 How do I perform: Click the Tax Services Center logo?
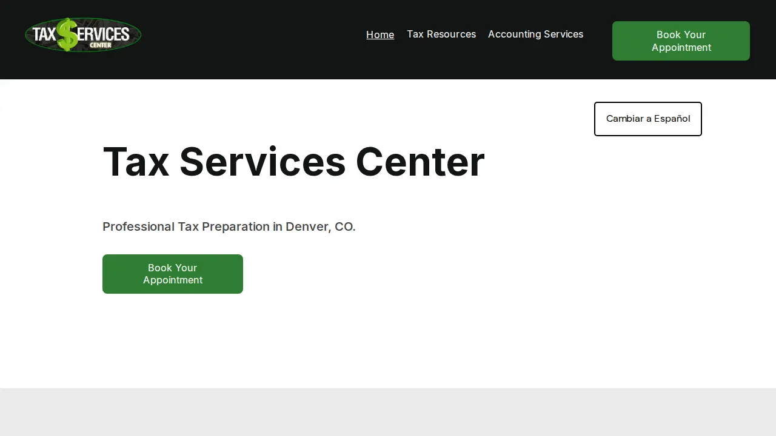83,35
